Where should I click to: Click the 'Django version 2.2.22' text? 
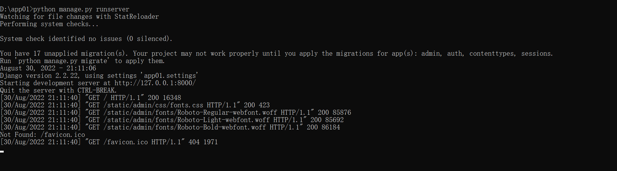point(39,76)
